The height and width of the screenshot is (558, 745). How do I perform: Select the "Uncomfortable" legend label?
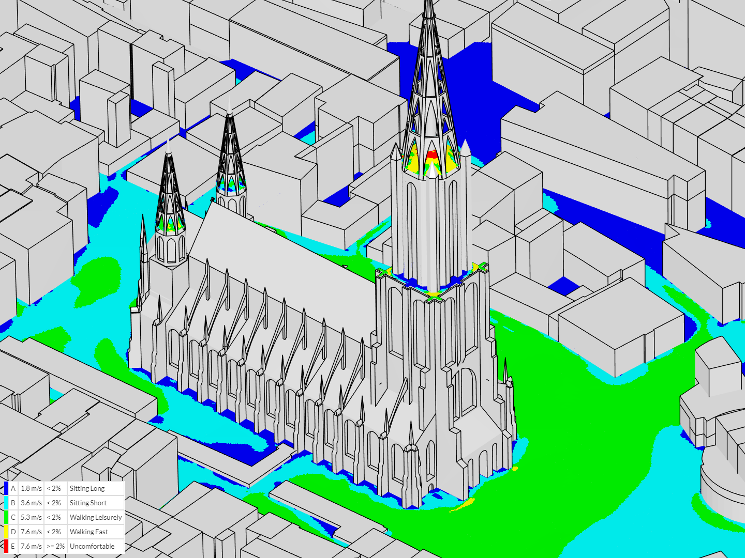92,546
